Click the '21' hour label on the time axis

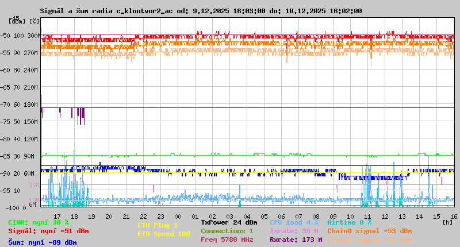126,217
